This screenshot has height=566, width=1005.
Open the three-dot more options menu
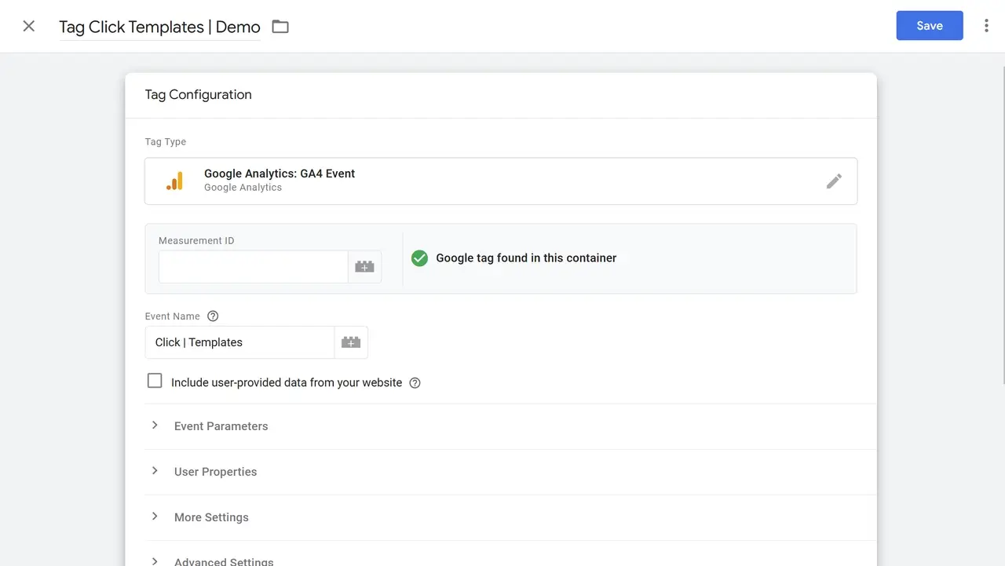986,26
